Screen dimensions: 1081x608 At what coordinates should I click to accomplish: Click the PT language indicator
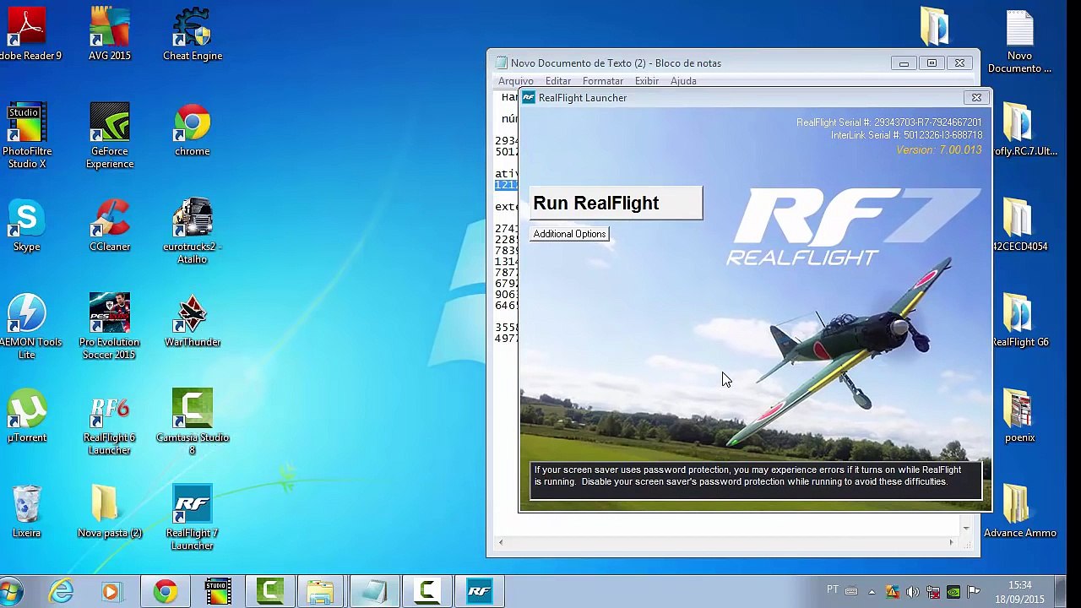(x=833, y=590)
